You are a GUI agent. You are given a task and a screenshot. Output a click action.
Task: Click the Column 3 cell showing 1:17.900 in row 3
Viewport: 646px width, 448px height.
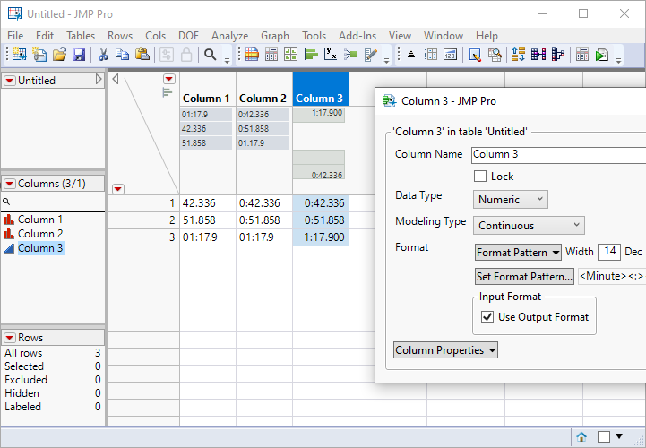tap(321, 237)
